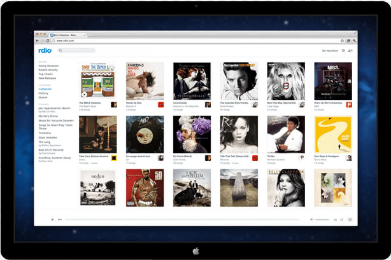The image size is (391, 260).
Task: Select the Bri's Collection browser tab
Action: click(68, 35)
